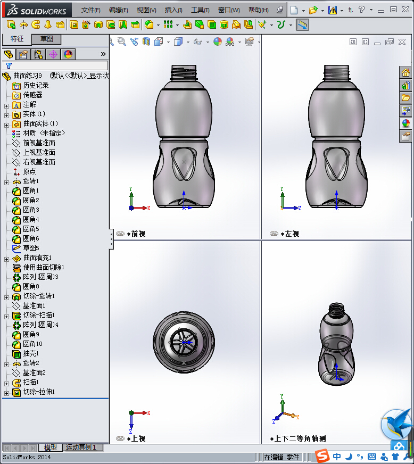
Task: Select the Lofted Boss/Base tool
Action: (x=48, y=24)
